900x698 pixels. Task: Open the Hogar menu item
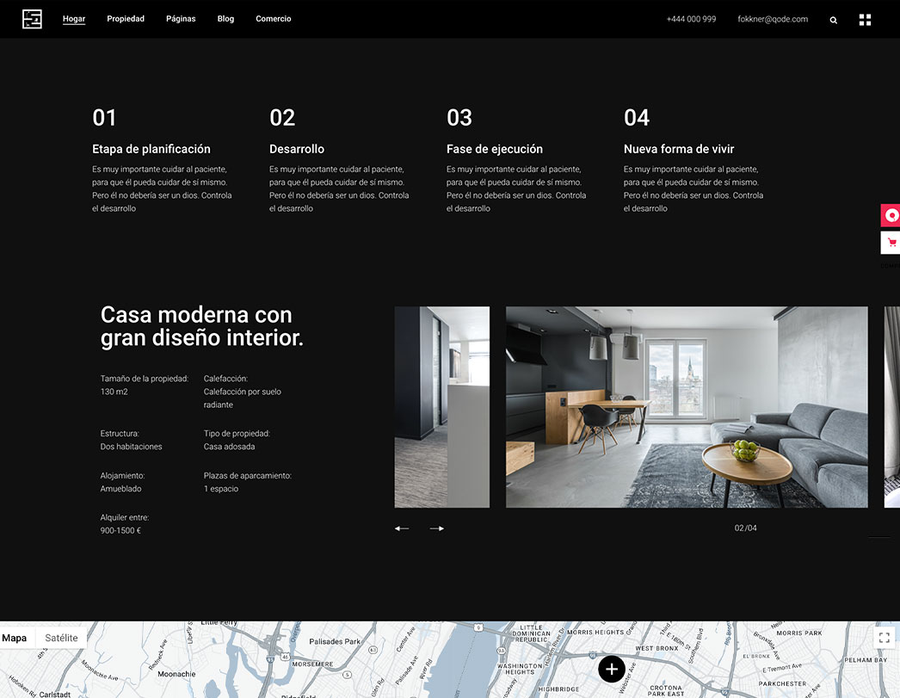coord(74,19)
